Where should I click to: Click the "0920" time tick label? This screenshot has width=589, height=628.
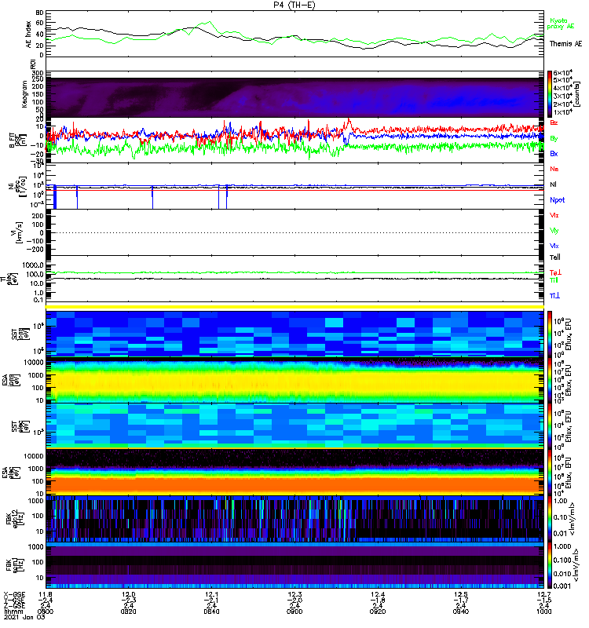[378, 612]
